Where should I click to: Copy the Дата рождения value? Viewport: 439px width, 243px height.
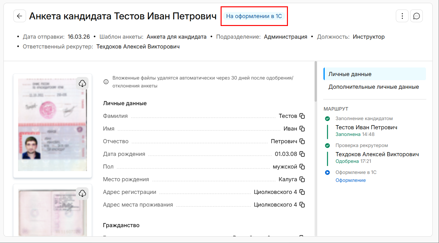(302, 154)
